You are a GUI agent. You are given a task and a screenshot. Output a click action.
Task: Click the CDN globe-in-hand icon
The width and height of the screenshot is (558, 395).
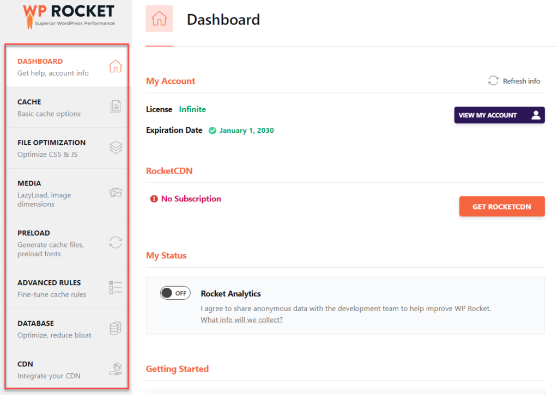pyautogui.click(x=116, y=369)
